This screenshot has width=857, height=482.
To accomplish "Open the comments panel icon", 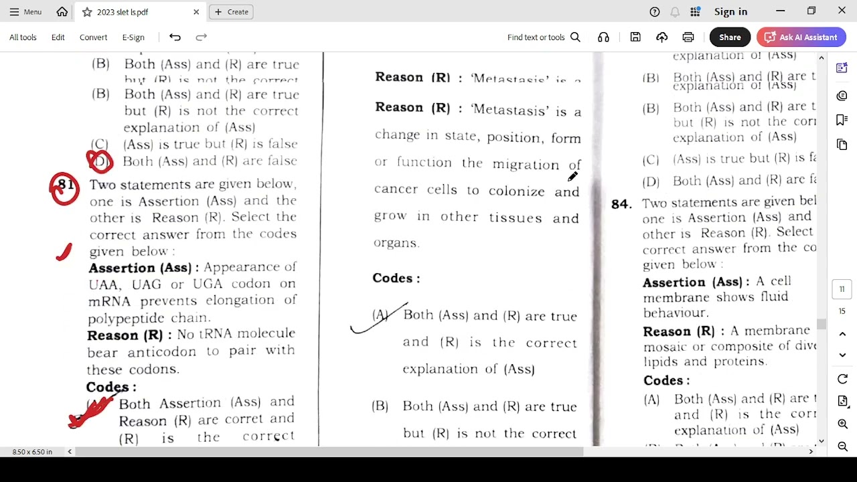I will pyautogui.click(x=842, y=96).
